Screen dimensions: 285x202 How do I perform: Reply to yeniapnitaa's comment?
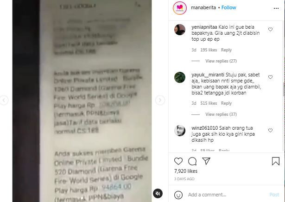(x=226, y=50)
